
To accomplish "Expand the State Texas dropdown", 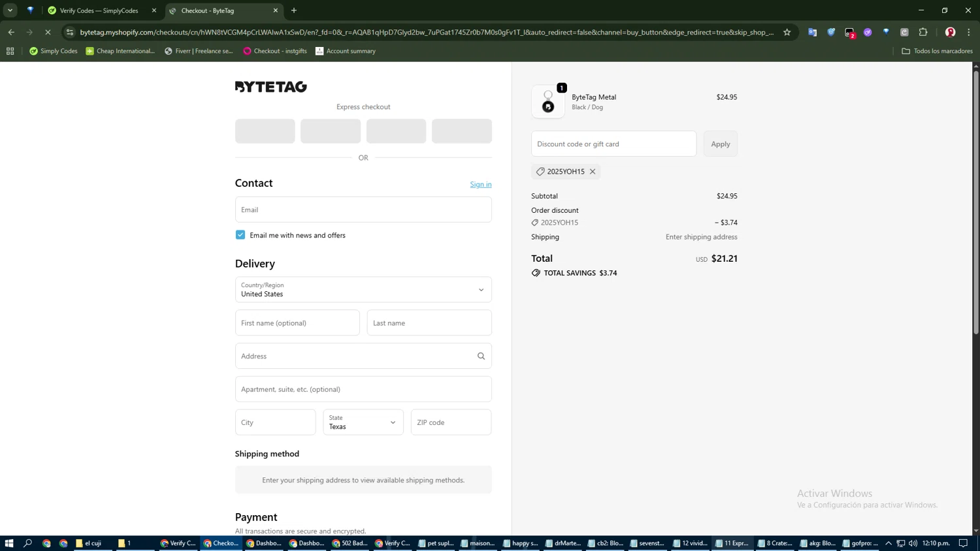I will [363, 422].
